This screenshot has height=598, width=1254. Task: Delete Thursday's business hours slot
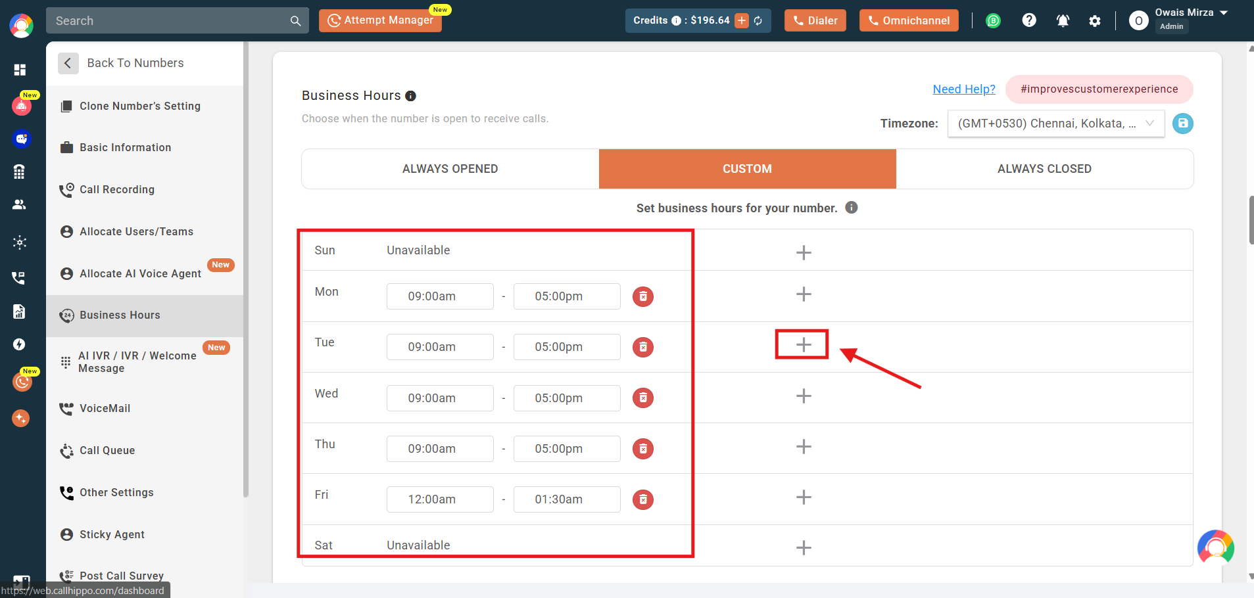(643, 449)
